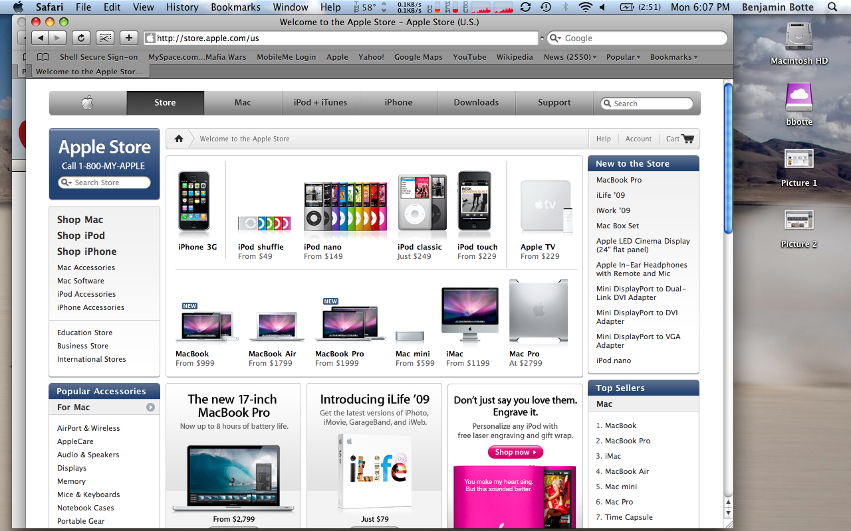Click the Wi-Fi status menu bar icon
Screen dimensions: 851x531
(585, 7)
